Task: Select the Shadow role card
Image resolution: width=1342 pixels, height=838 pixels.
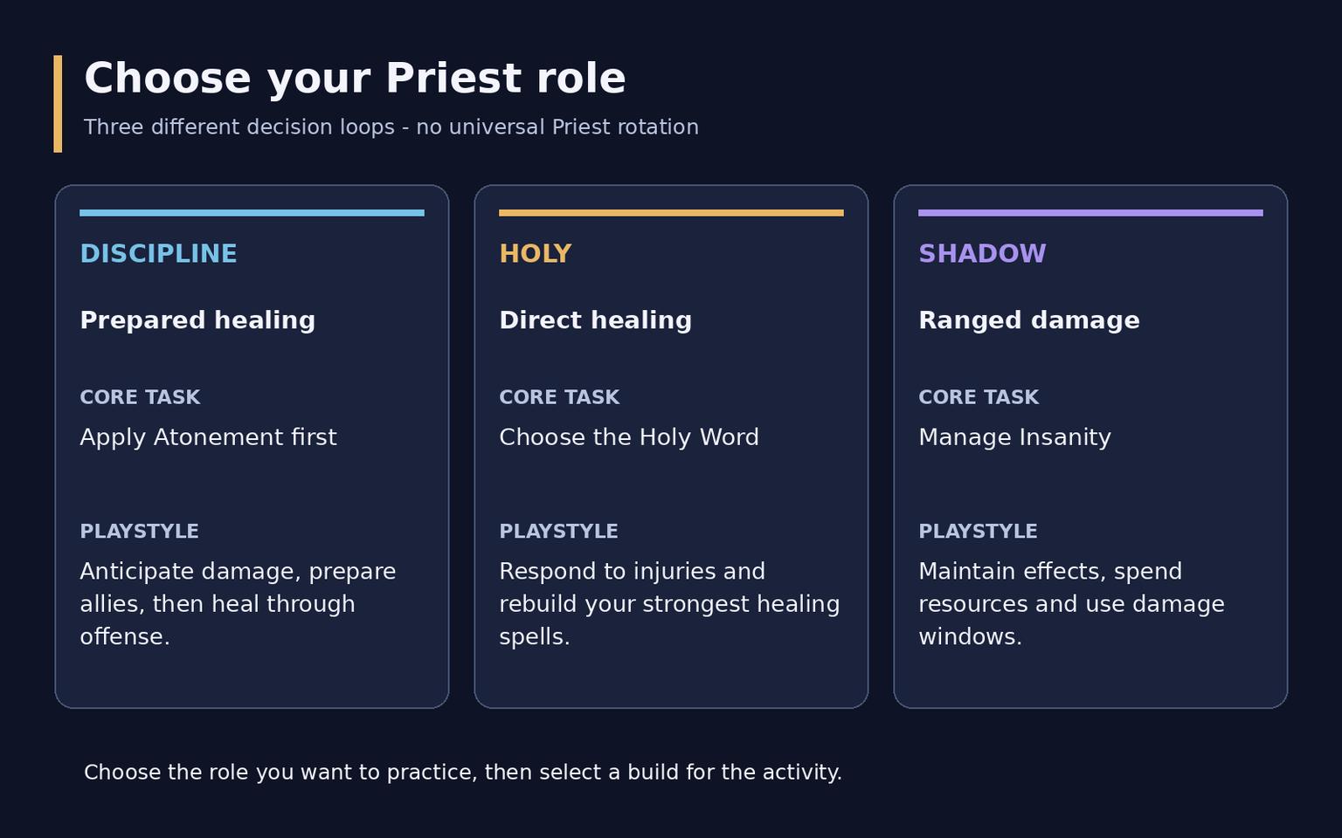Action: (1090, 446)
